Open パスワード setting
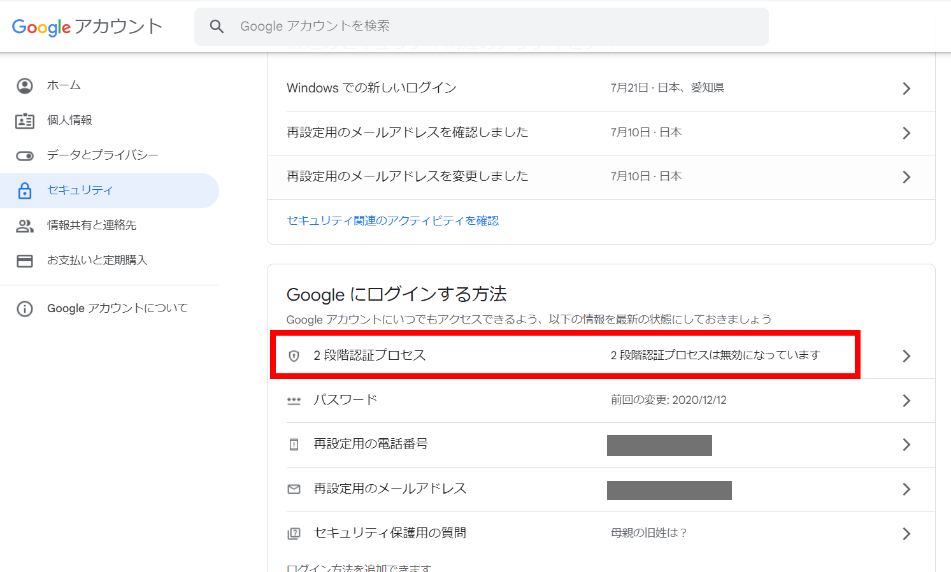951x572 pixels. click(x=601, y=401)
